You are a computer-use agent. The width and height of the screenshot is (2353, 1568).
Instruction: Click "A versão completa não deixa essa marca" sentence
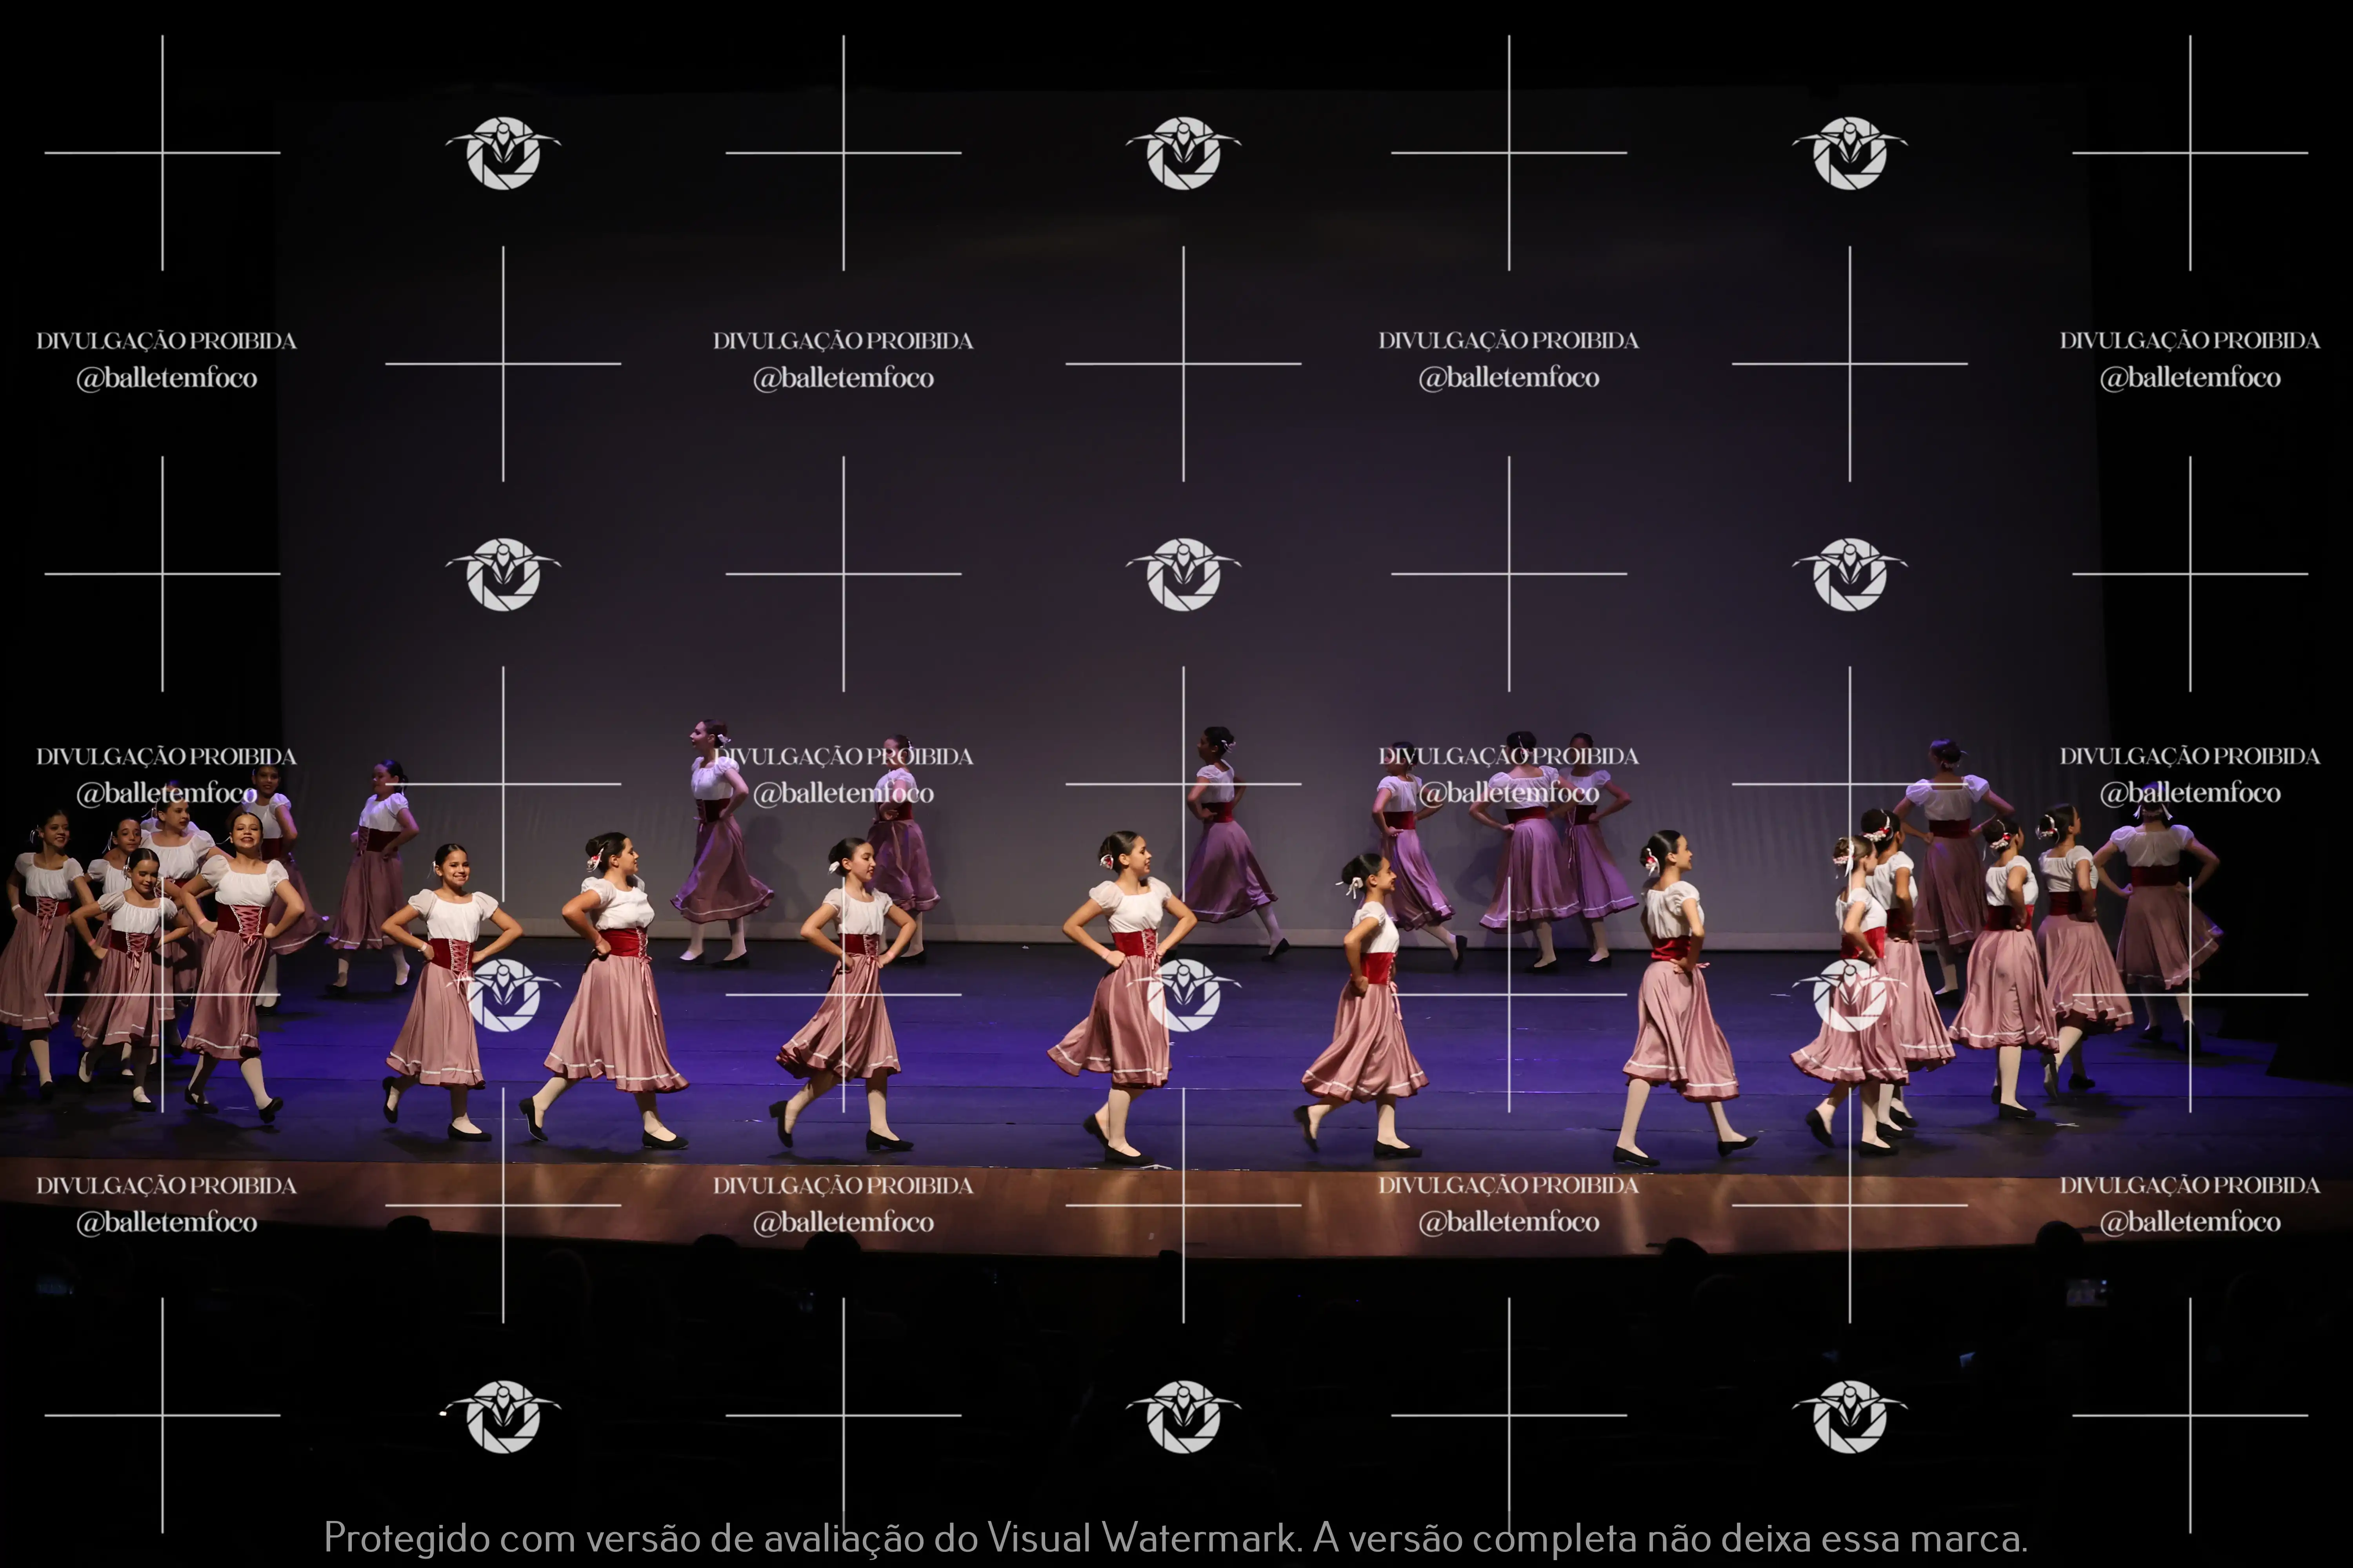(x=1670, y=1538)
